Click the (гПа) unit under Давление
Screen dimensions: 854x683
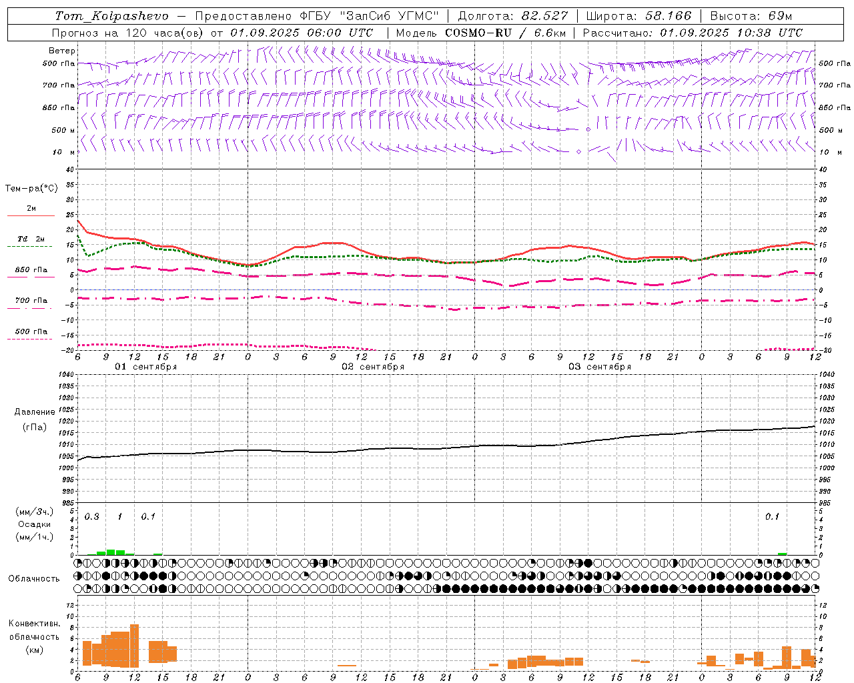[x=35, y=427]
